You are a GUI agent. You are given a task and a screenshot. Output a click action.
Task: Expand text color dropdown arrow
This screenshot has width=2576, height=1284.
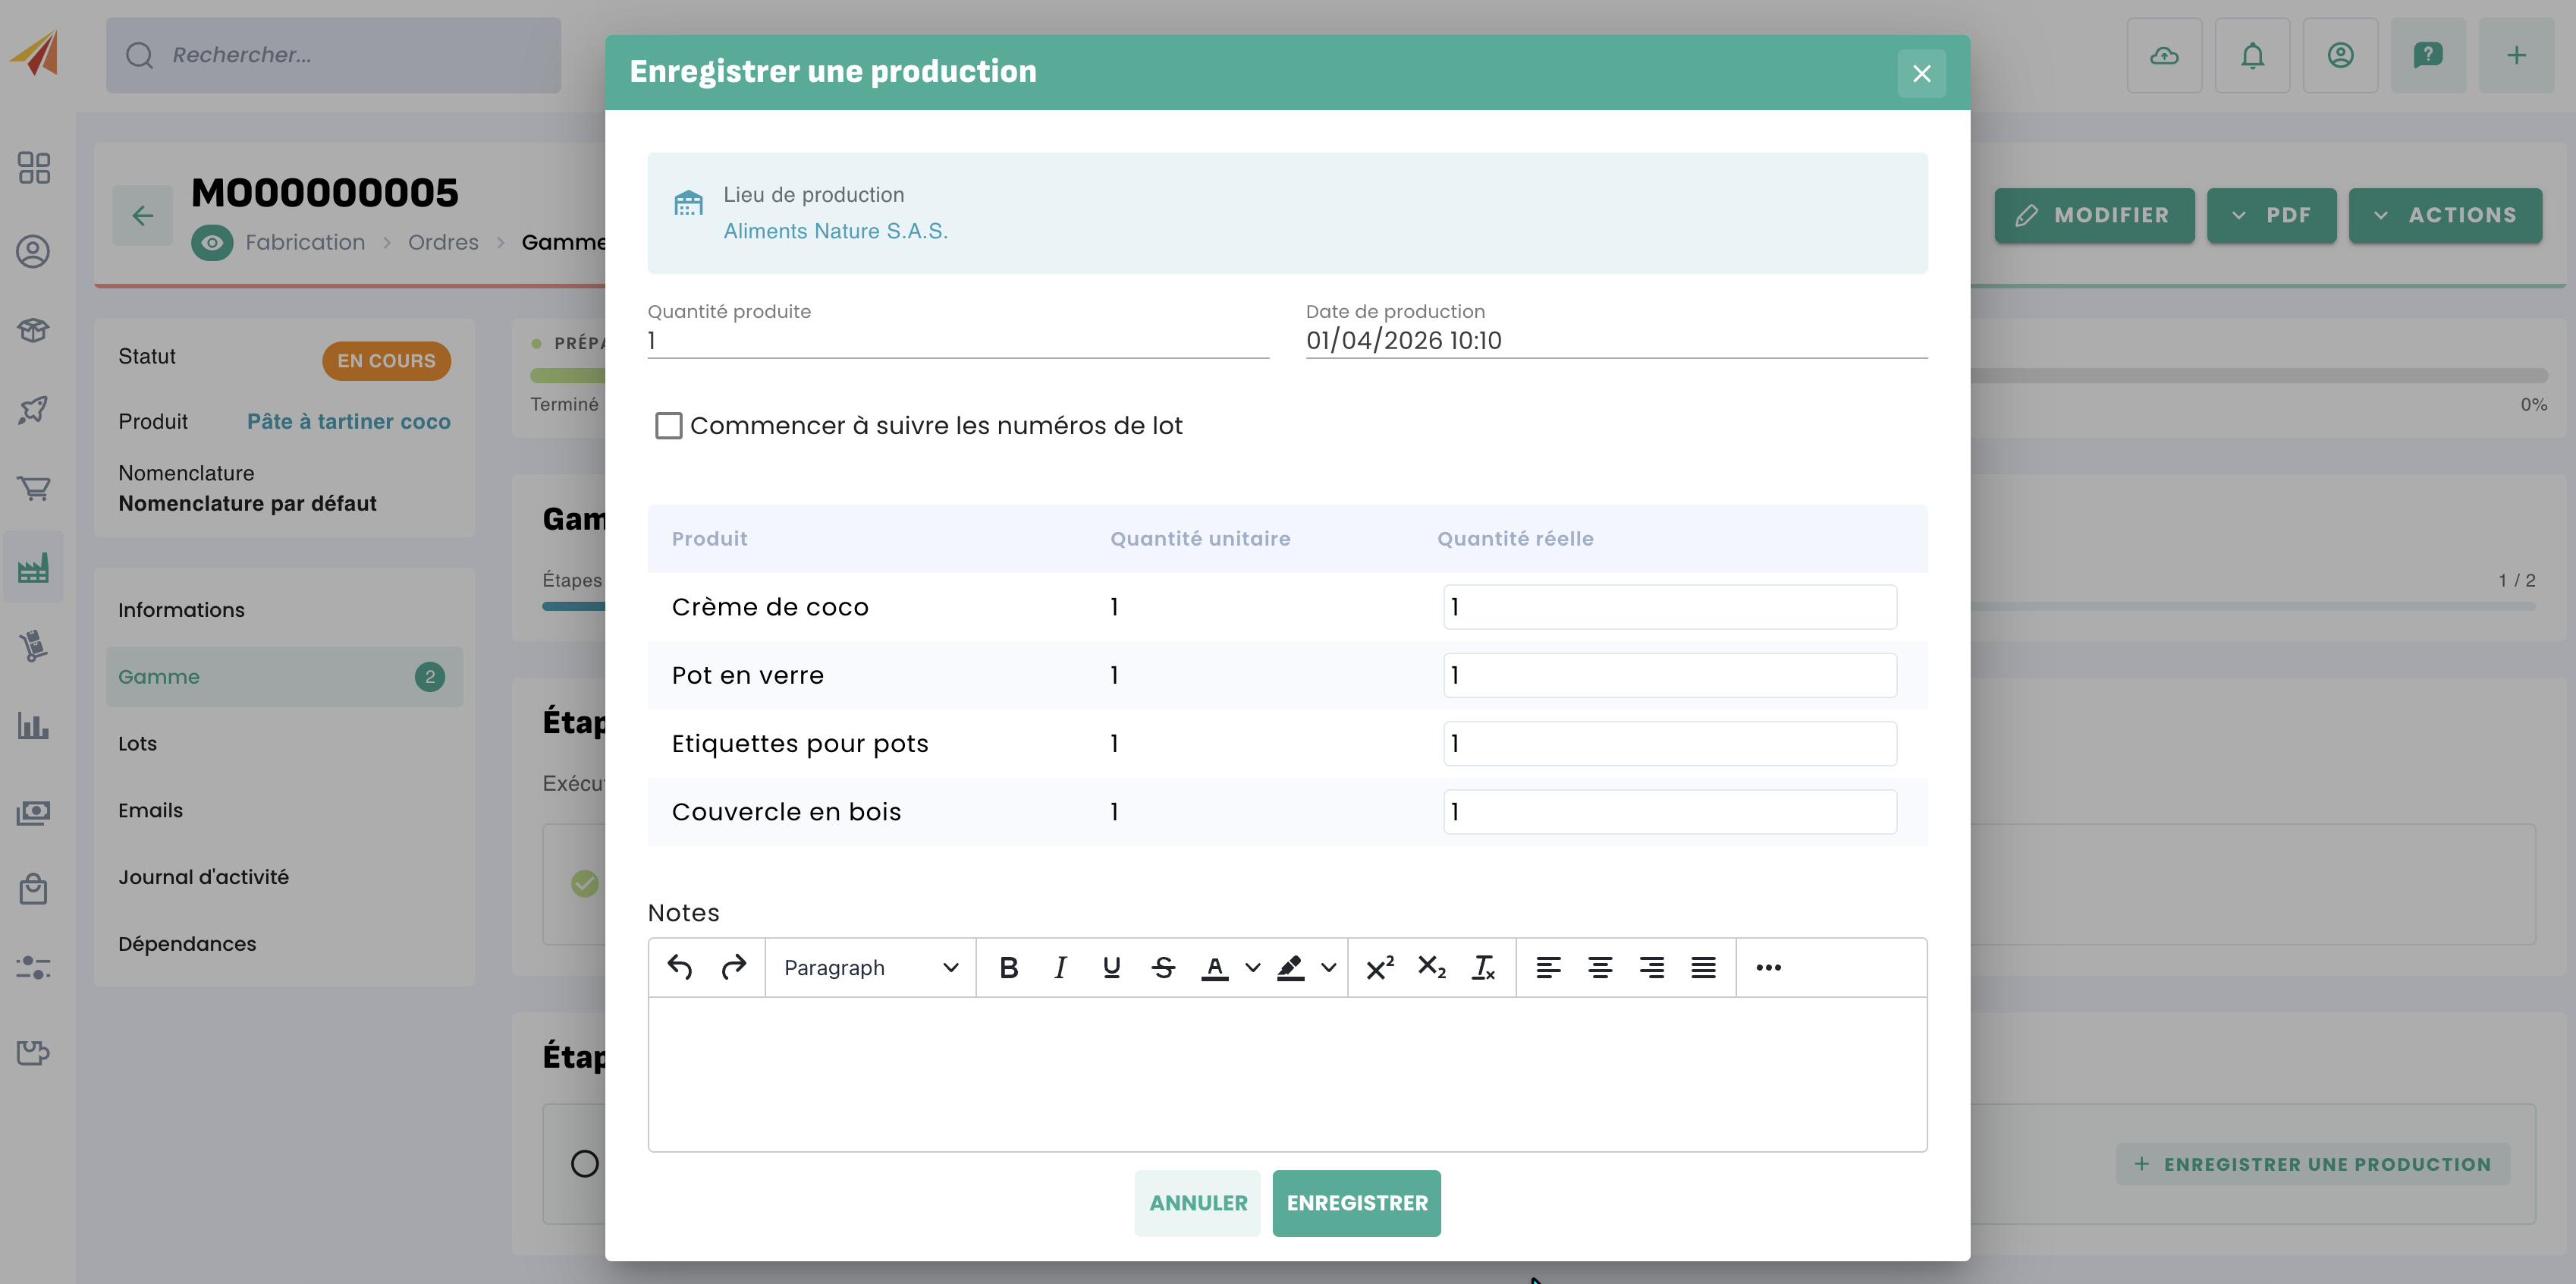pos(1252,968)
